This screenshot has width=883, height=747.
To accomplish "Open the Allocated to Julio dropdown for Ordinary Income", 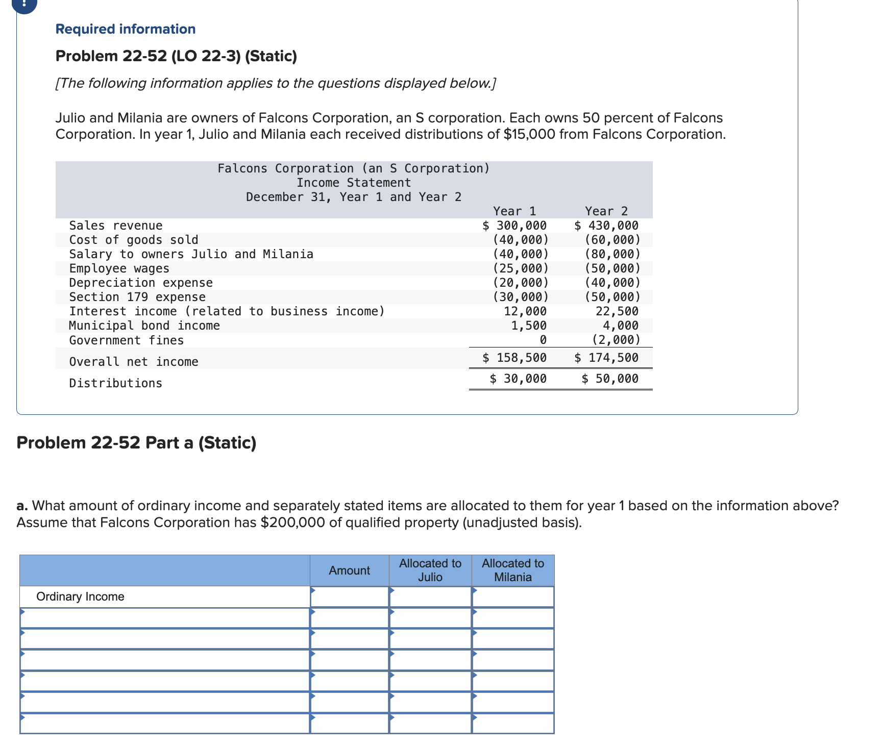I will click(392, 592).
